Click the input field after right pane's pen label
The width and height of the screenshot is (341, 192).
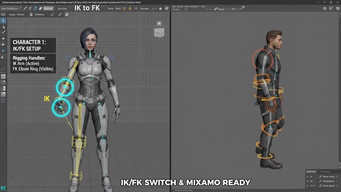[x=234, y=9]
